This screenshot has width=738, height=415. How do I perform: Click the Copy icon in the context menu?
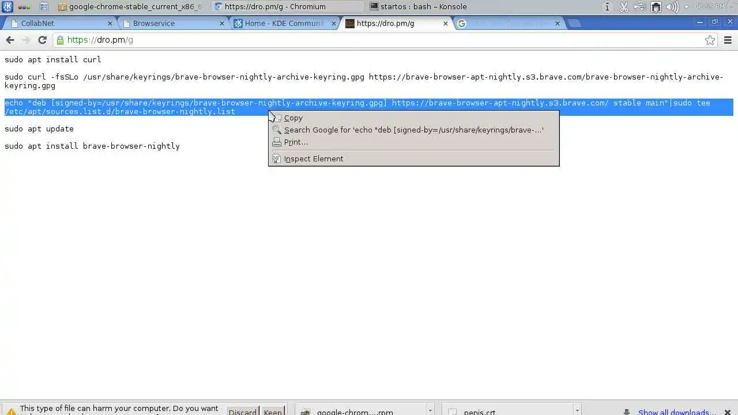click(x=277, y=118)
